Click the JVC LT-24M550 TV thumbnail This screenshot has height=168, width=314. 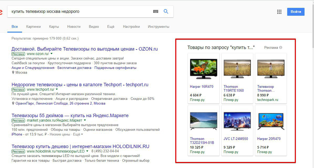(x=237, y=121)
